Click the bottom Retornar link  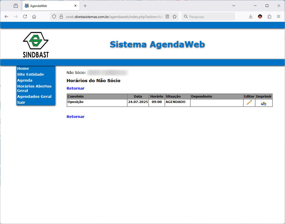point(75,117)
